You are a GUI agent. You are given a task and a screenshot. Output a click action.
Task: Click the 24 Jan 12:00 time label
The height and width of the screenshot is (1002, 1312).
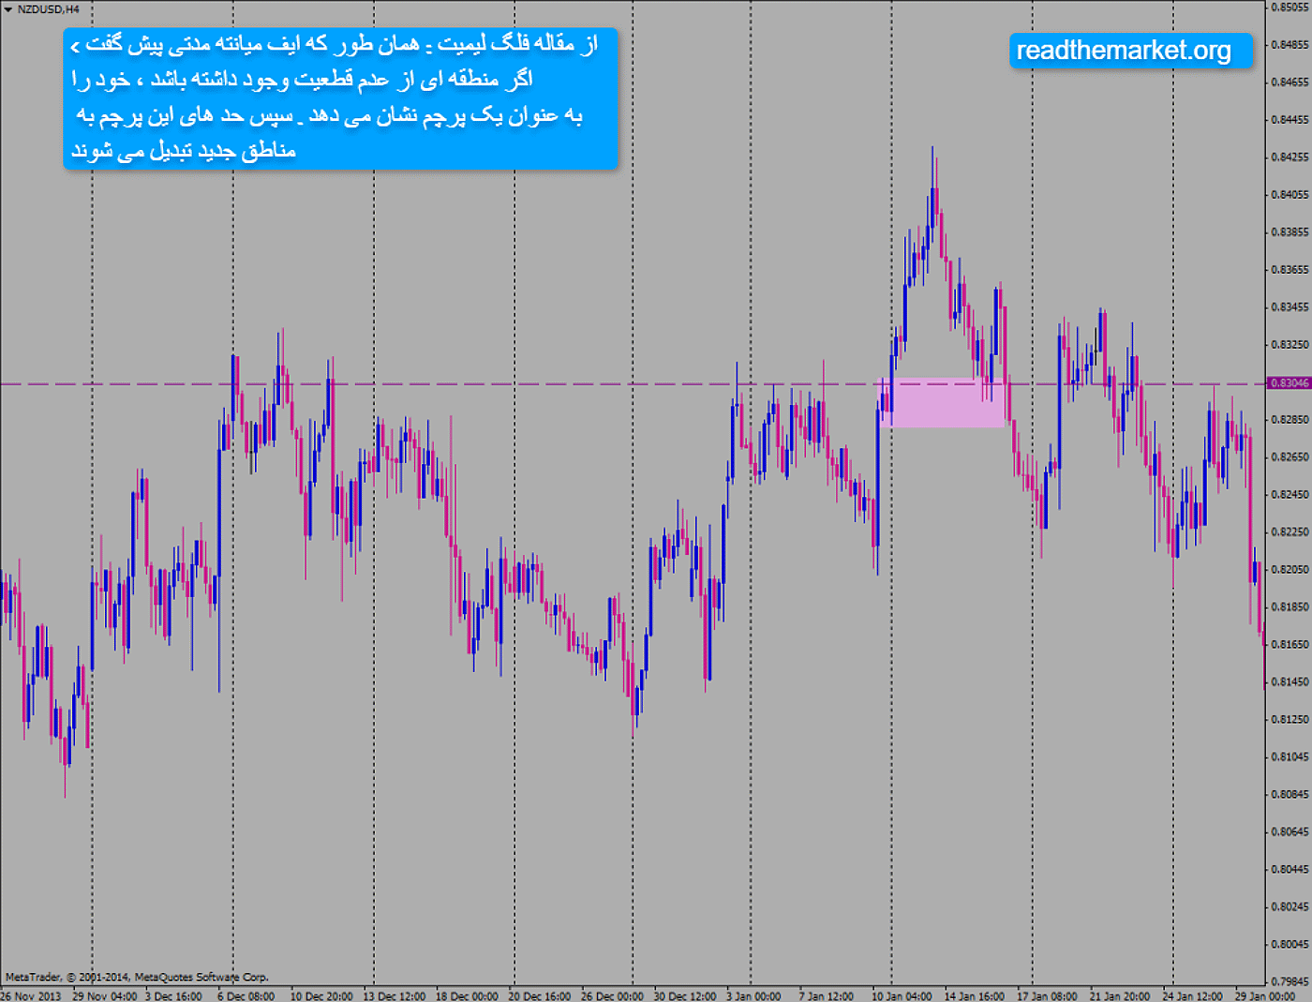click(1192, 995)
